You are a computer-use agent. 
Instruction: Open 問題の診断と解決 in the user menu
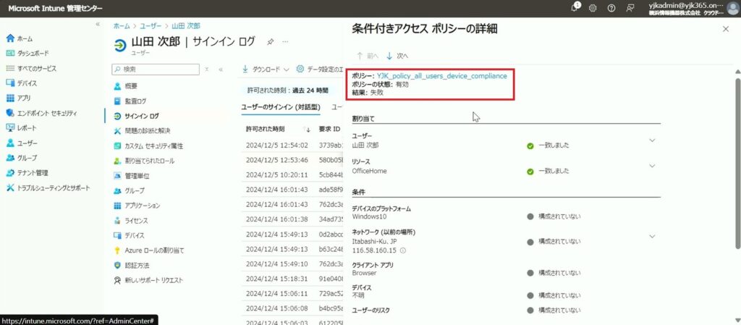click(x=142, y=131)
